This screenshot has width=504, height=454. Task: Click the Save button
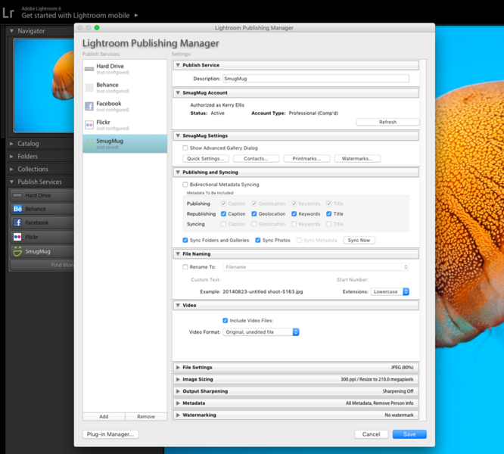409,434
